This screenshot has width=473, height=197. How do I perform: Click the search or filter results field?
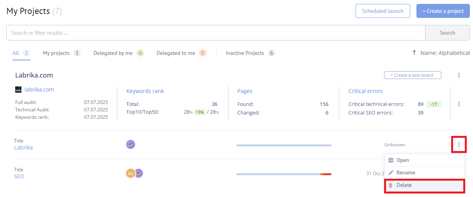click(x=215, y=33)
